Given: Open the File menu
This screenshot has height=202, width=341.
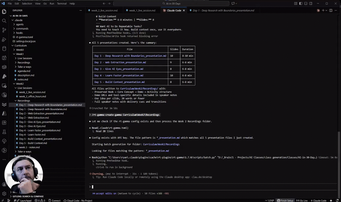Looking at the screenshot, I should (x=10, y=3).
